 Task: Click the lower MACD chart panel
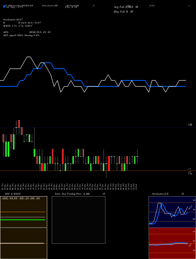pos(24,243)
